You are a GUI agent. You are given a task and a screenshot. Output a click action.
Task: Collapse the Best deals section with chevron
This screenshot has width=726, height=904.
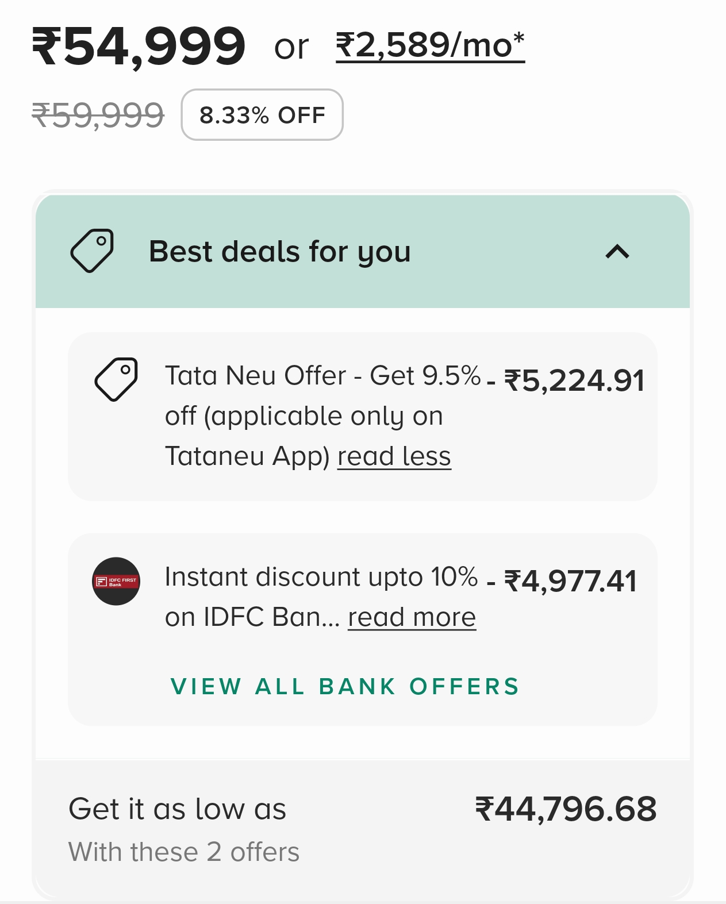pos(617,252)
